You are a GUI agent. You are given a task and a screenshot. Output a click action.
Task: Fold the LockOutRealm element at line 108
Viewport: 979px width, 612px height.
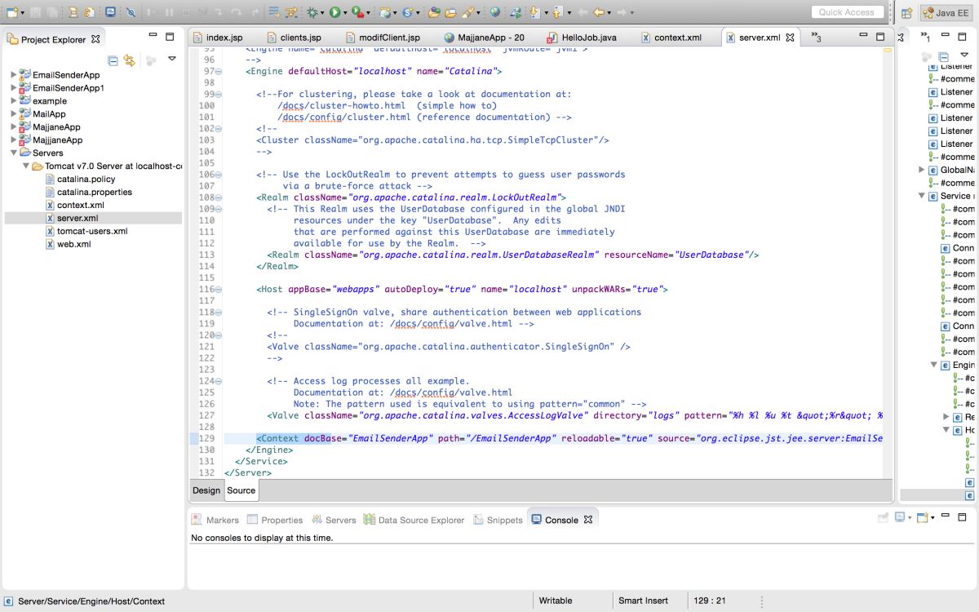click(219, 197)
